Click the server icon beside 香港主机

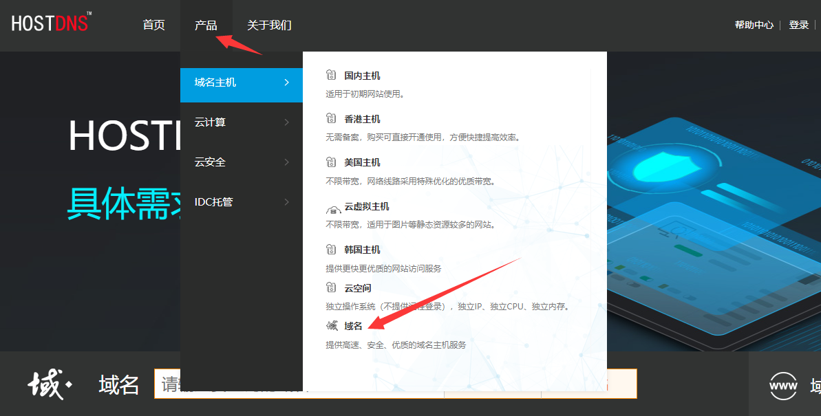tap(332, 119)
